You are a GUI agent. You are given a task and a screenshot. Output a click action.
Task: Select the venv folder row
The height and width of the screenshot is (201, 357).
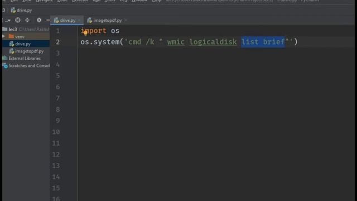coord(26,36)
